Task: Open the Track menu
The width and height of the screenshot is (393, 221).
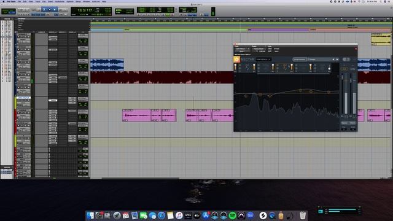Action: click(x=37, y=1)
